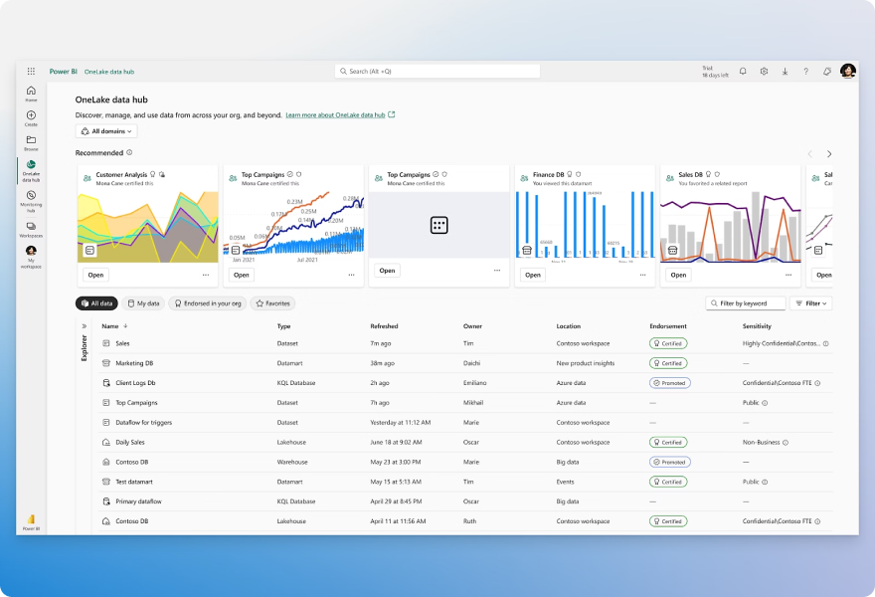Open the Top Campaigns dataset row in the table
Screen dimensions: 875x597
465,403
